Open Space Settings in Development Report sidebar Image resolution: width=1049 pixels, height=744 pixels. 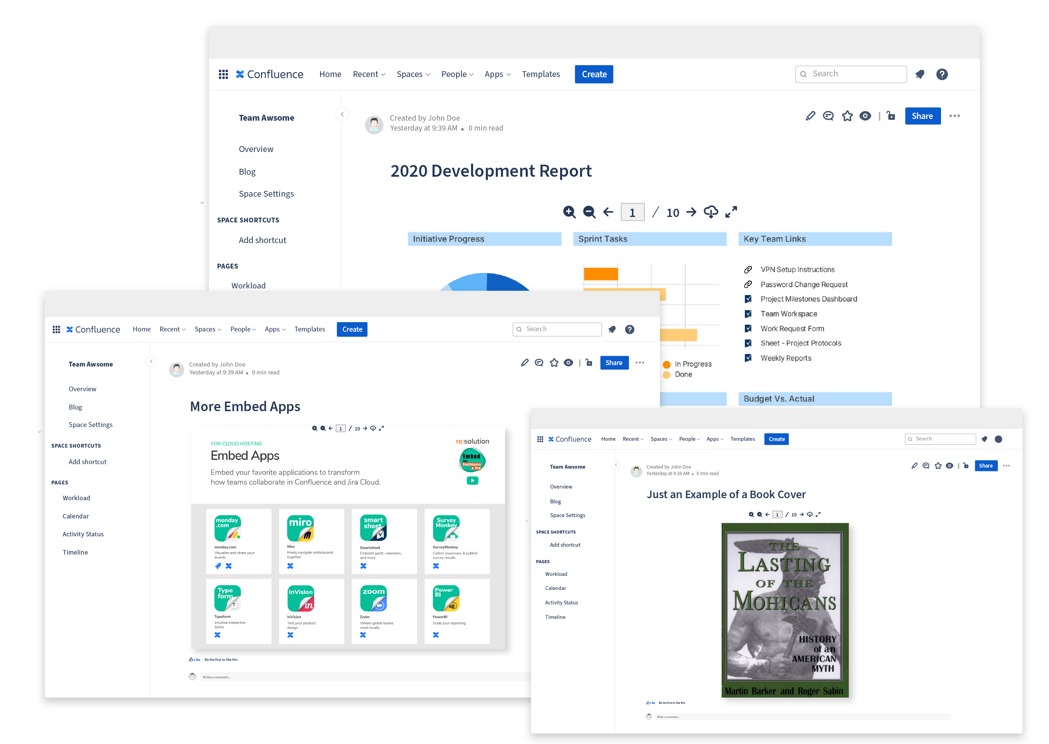[266, 194]
